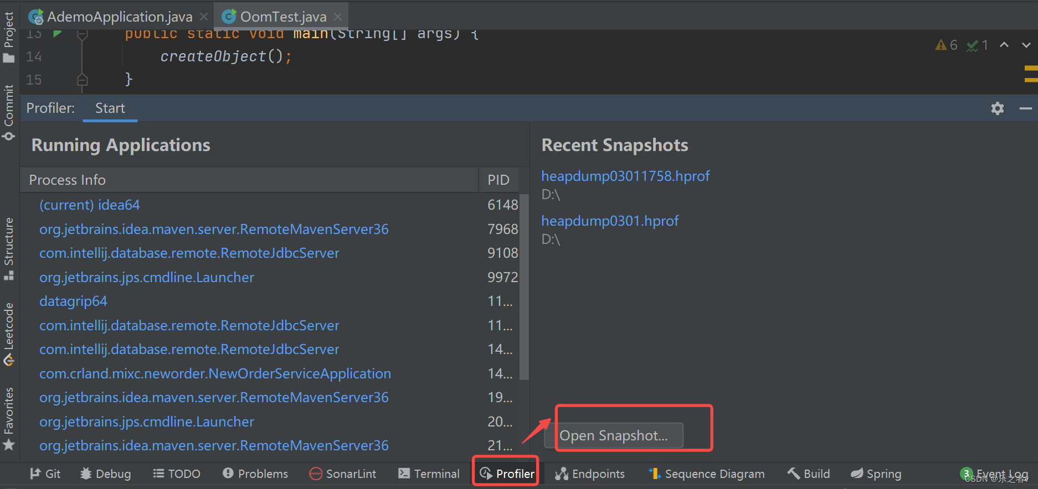The height and width of the screenshot is (489, 1038).
Task: Click the typo check indicator
Action: 977,45
